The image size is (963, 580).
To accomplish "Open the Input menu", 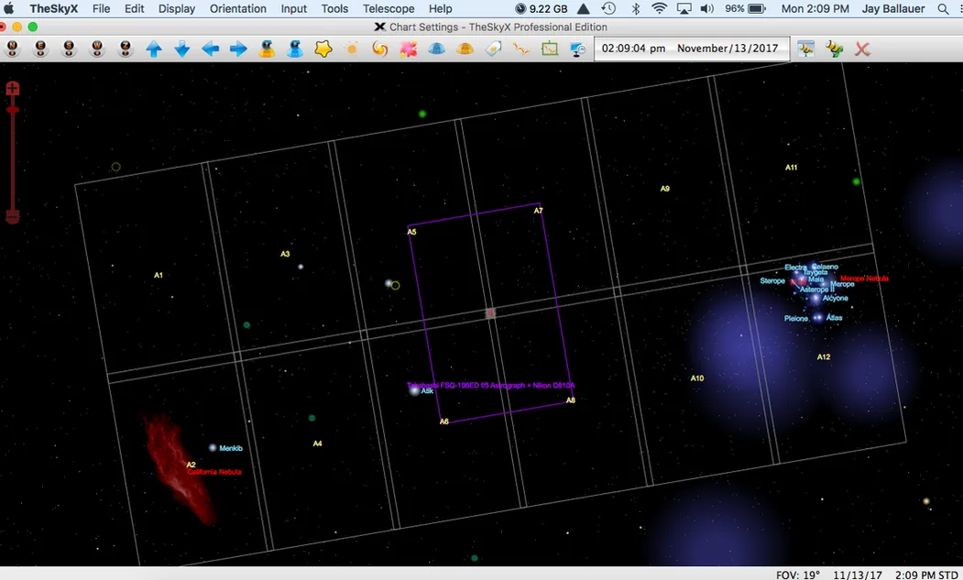I will pos(293,8).
